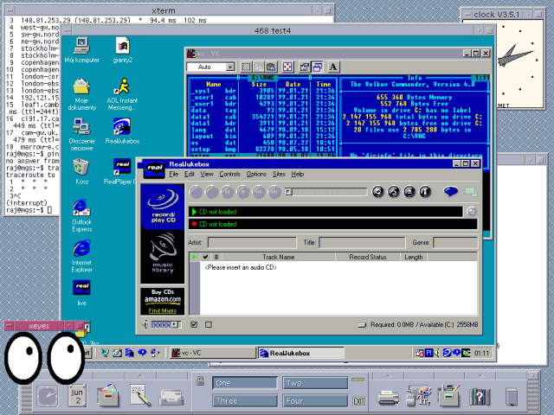The width and height of the screenshot is (554, 415).
Task: Click the speaker volume icon in system tray
Action: pos(437,353)
